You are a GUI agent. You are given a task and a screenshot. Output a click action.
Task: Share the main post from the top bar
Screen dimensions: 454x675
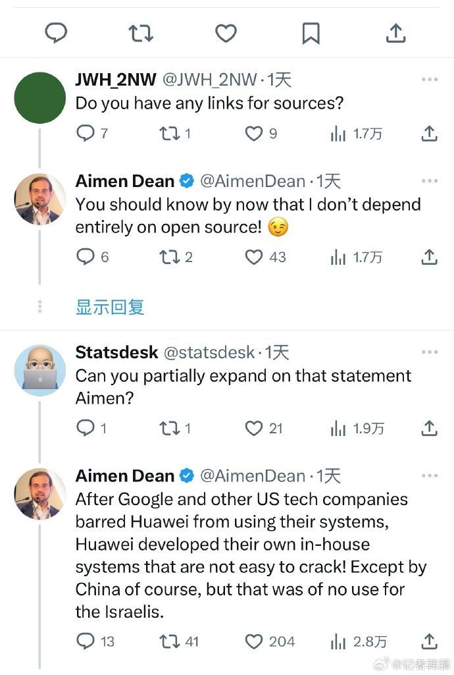tap(395, 33)
